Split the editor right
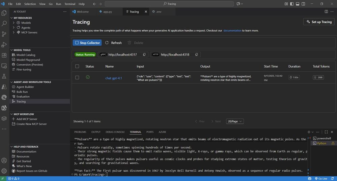Viewport: 337px width, 181px height. click(326, 11)
